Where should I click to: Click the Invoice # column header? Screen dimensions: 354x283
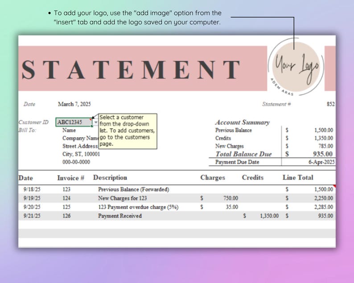[x=70, y=178]
